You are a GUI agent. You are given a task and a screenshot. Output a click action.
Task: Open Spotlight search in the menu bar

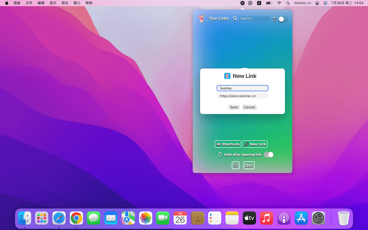point(288,3)
